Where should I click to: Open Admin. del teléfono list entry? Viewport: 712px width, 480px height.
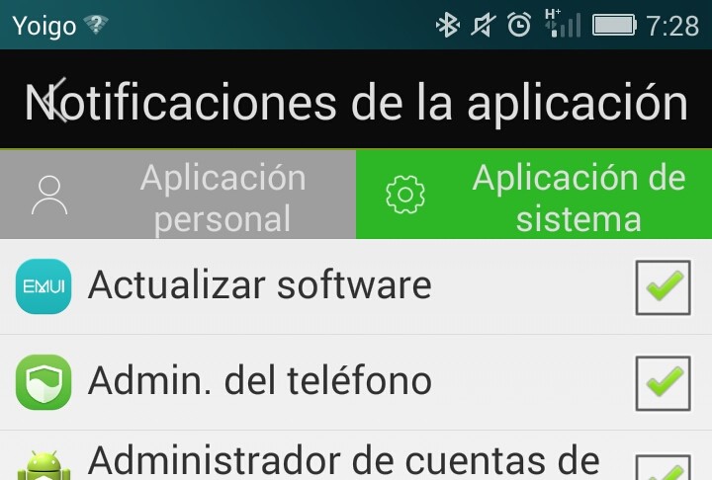pos(356,382)
